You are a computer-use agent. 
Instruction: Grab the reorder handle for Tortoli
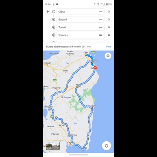pyautogui.click(x=100, y=27)
